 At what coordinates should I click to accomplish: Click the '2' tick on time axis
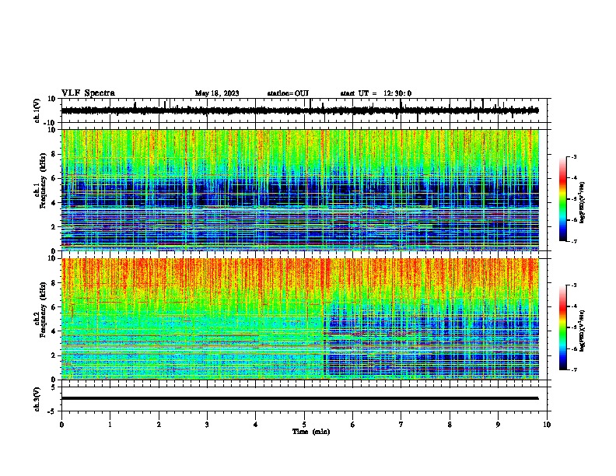tap(159, 425)
